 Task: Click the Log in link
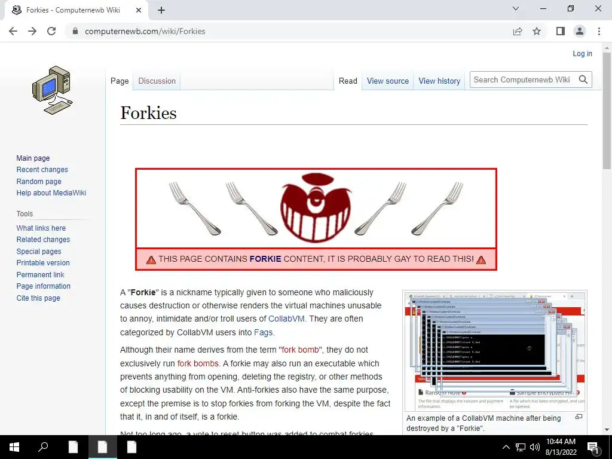coord(582,53)
